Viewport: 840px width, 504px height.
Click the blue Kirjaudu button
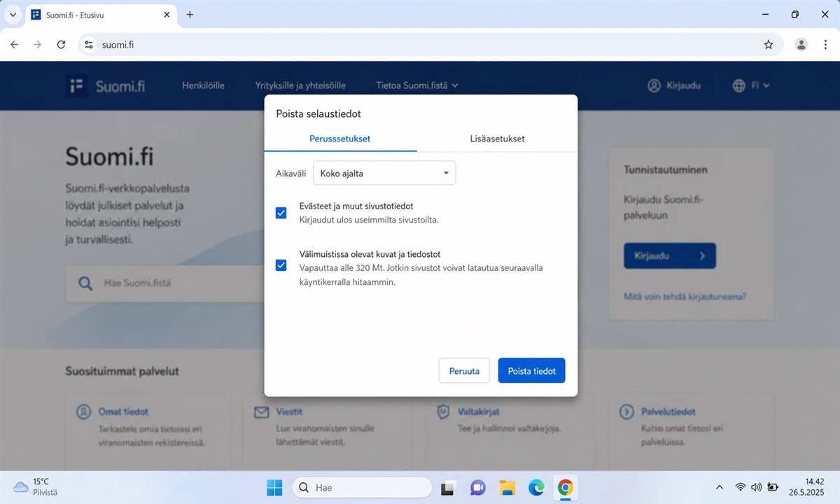tap(670, 255)
